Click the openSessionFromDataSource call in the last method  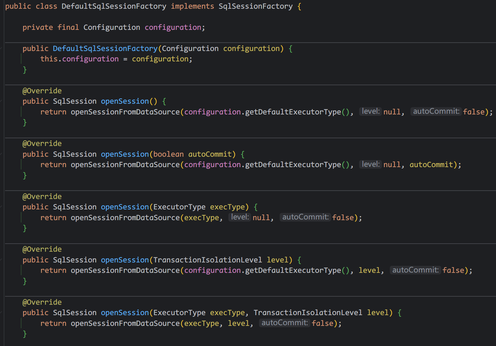tap(125, 324)
